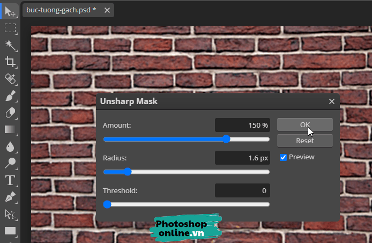Click the Amount label text

tap(117, 125)
